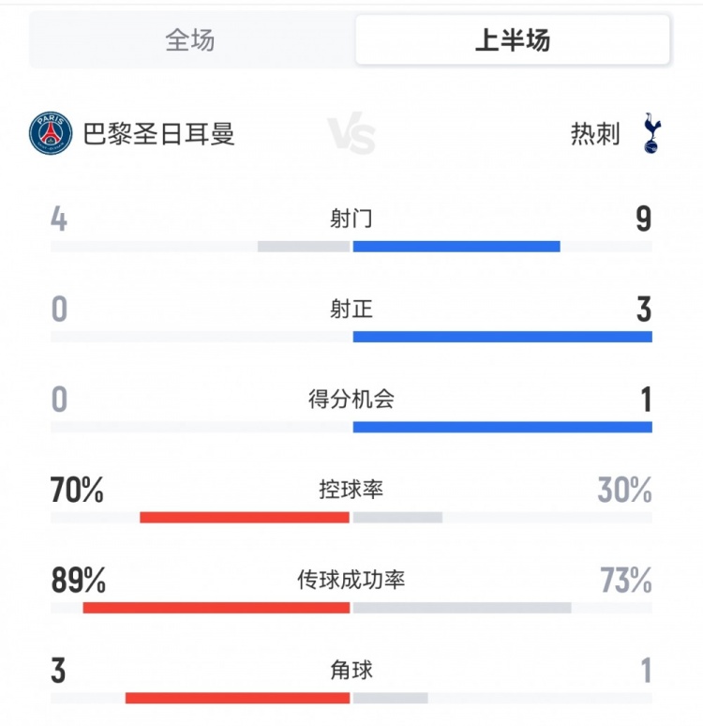Click the 传球成功率 stat label
Screen dimensions: 703x726
(351, 580)
